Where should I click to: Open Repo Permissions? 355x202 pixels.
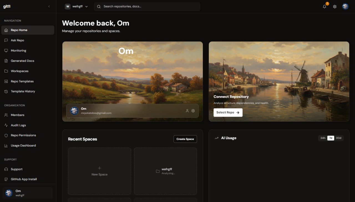(x=23, y=135)
